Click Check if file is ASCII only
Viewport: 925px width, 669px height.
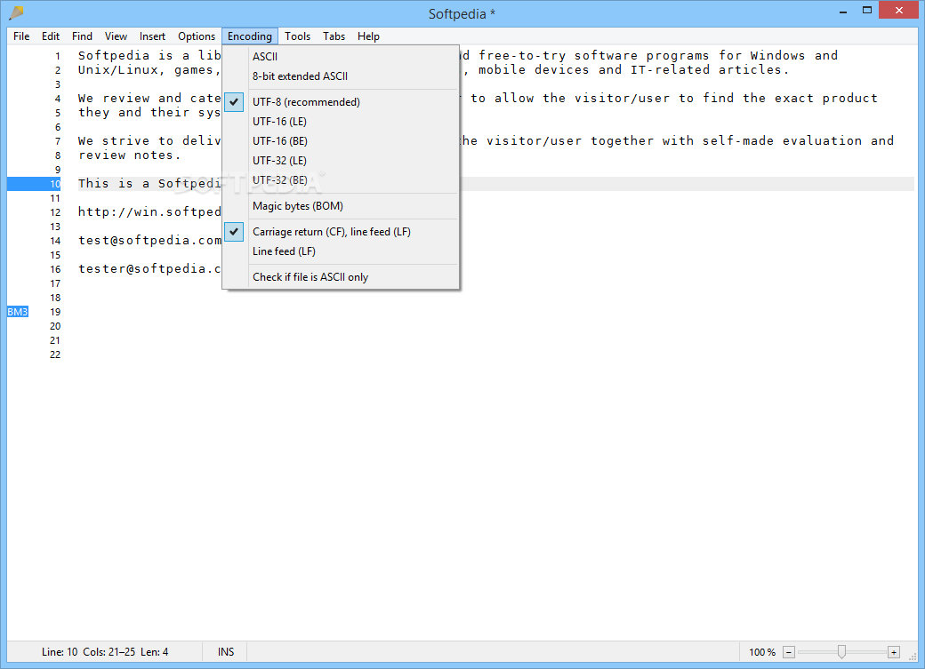tap(341, 277)
